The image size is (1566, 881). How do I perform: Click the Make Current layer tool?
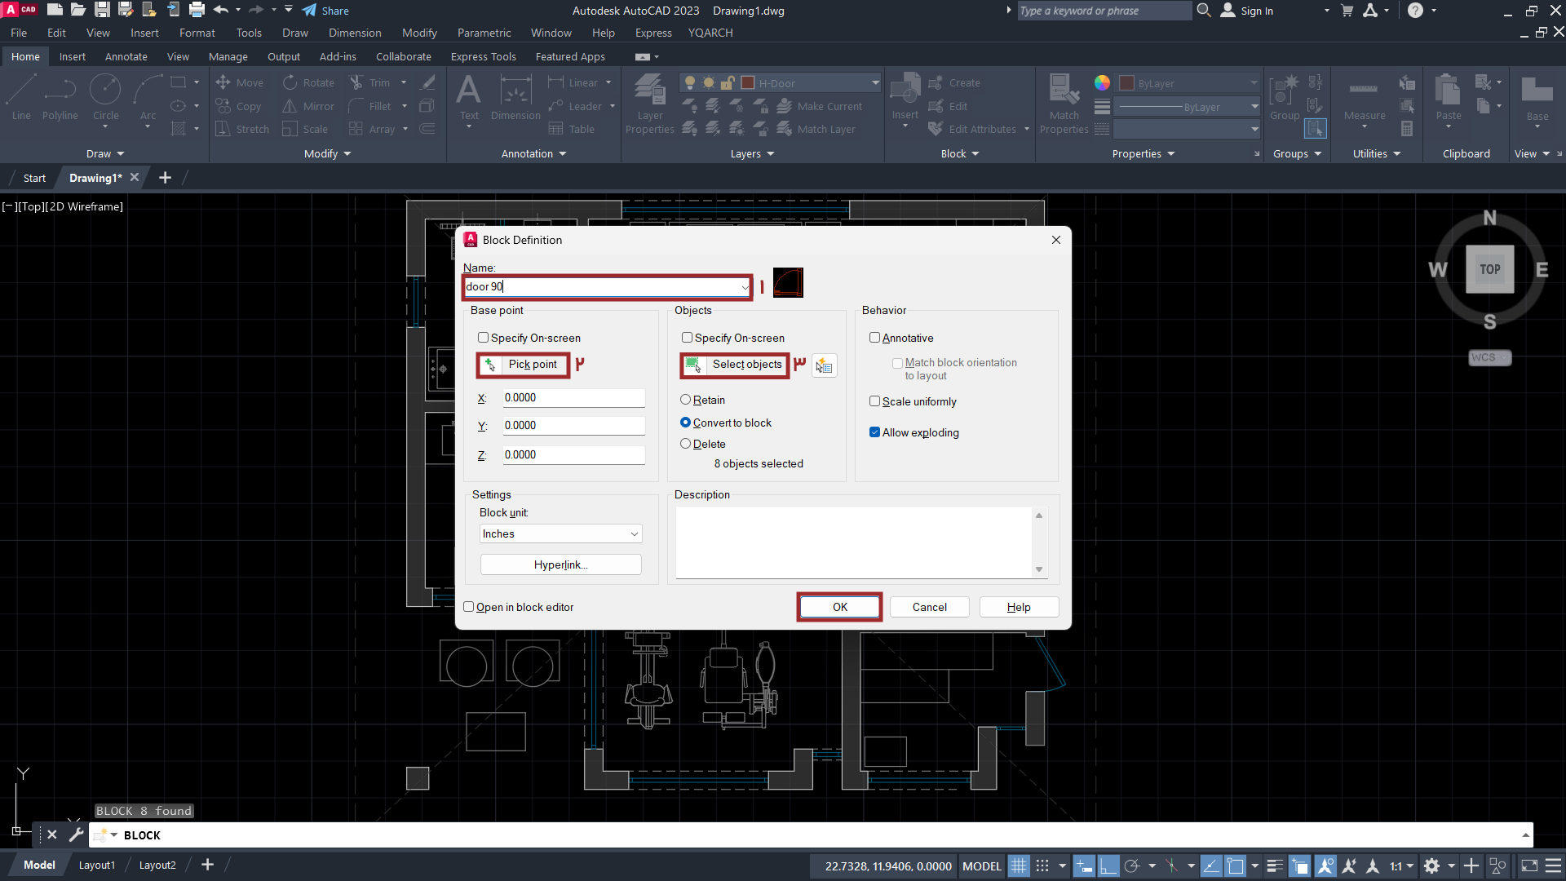(819, 106)
